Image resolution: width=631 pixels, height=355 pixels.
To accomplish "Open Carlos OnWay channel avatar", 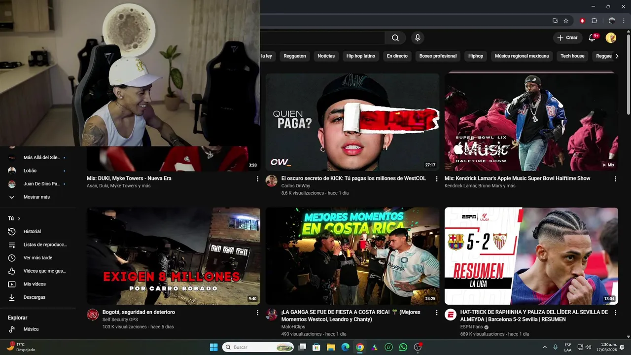I will pyautogui.click(x=272, y=181).
